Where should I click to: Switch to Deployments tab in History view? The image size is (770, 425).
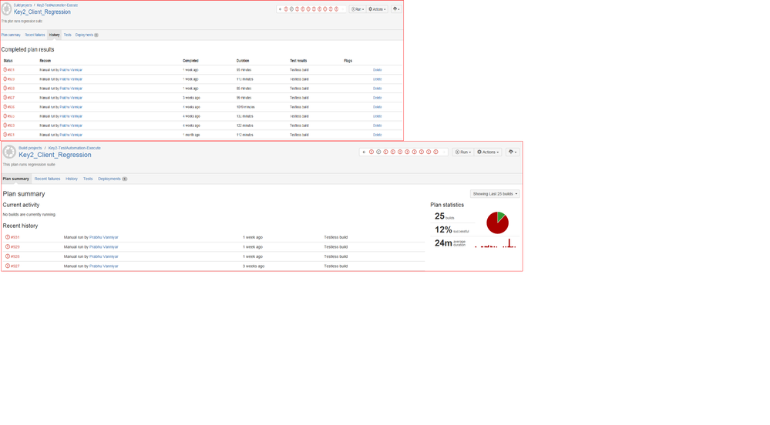coord(86,35)
